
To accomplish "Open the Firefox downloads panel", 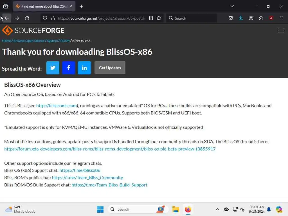I will point(241,18).
